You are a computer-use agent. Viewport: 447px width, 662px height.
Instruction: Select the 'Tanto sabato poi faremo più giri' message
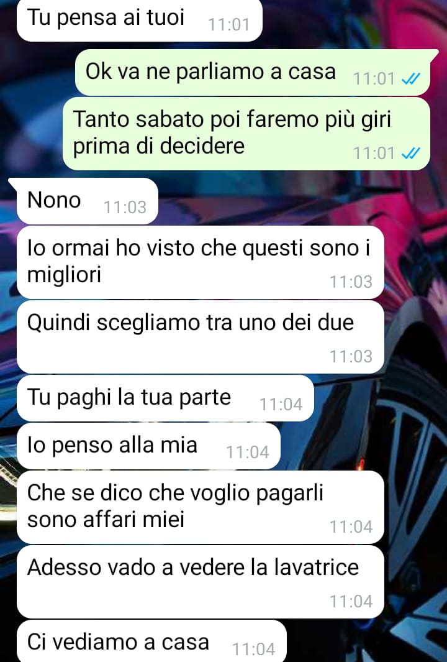(246, 134)
